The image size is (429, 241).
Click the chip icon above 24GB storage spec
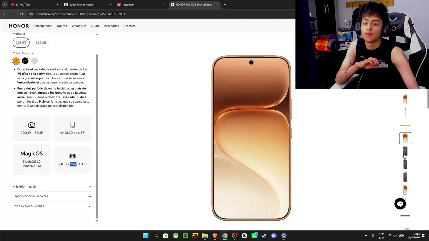(72, 156)
